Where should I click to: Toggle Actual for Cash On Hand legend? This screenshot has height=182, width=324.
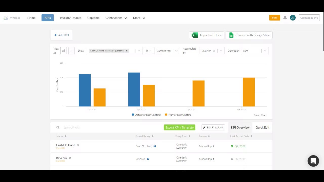coord(146,115)
